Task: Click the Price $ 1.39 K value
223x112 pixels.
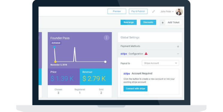Action: click(62, 78)
